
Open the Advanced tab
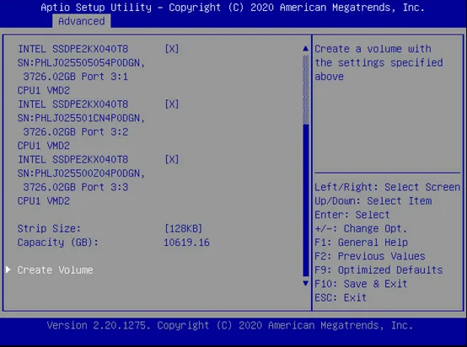pos(81,21)
